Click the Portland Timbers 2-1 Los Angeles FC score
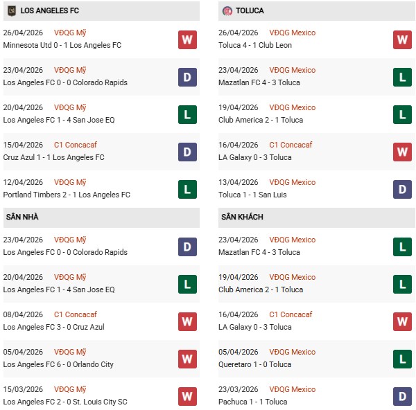The width and height of the screenshot is (416, 410). pos(67,195)
